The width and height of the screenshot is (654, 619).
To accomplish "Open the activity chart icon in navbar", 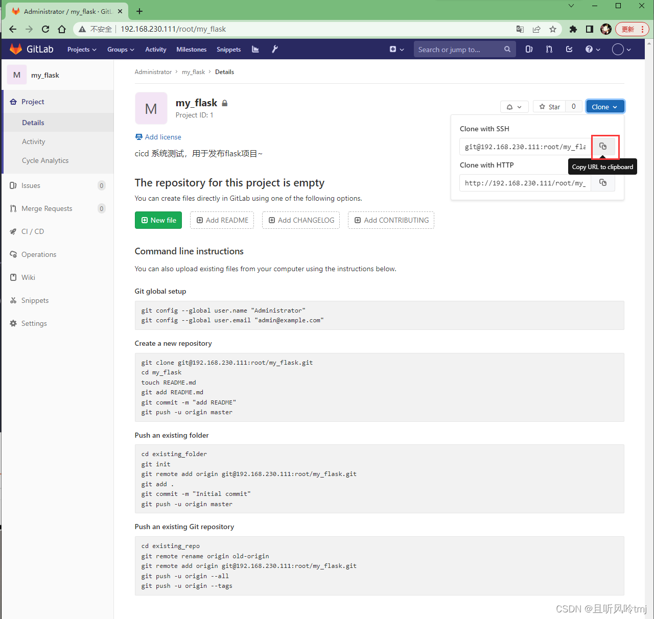I will click(x=255, y=50).
